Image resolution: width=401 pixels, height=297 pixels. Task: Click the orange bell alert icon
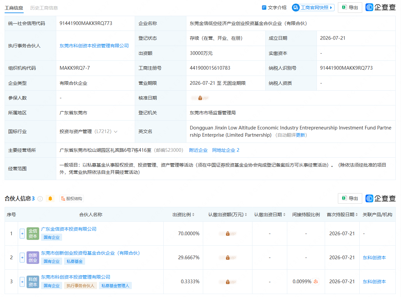[50, 198]
